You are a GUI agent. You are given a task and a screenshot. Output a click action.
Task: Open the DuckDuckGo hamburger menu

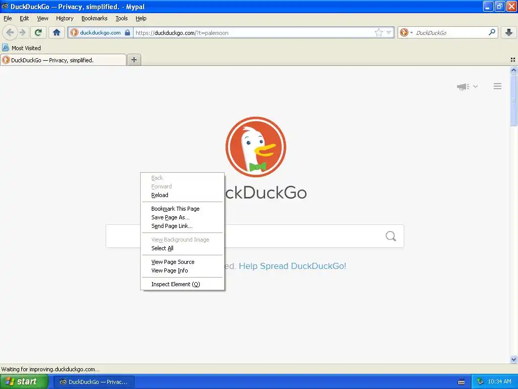pos(498,86)
